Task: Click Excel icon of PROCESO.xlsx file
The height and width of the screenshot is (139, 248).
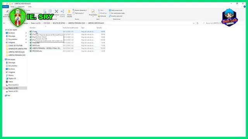Action: click(x=31, y=51)
